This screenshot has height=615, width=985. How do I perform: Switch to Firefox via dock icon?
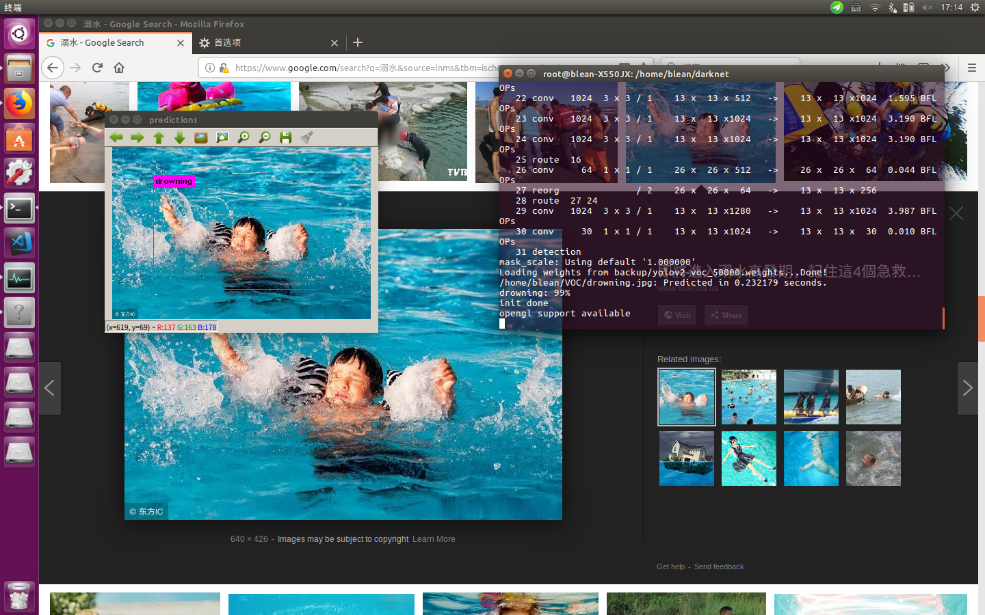(19, 104)
